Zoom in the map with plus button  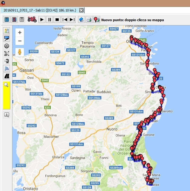[20, 33]
